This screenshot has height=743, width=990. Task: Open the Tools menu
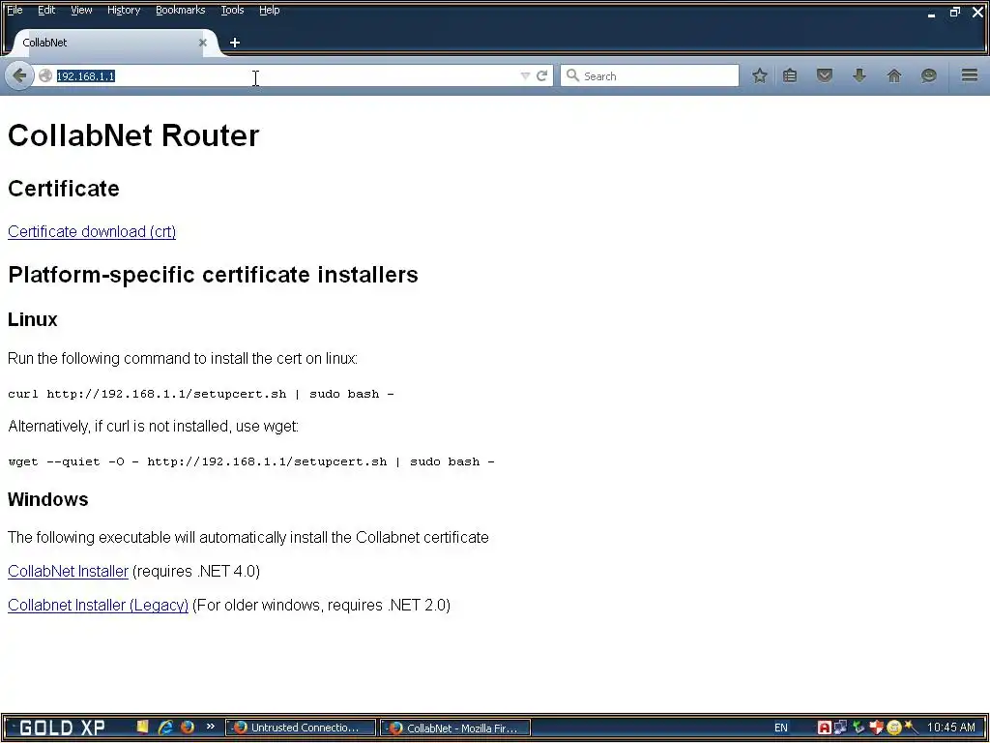click(232, 10)
